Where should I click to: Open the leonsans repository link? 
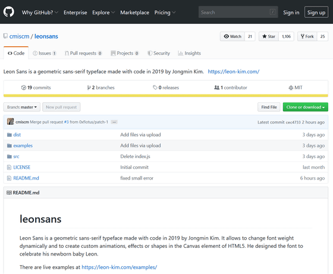tap(46, 36)
